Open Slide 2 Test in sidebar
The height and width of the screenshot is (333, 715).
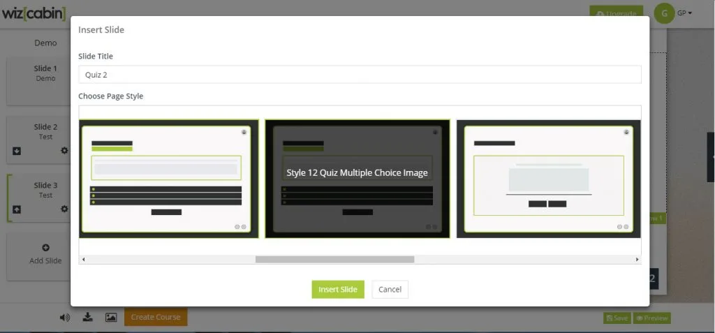click(x=39, y=139)
